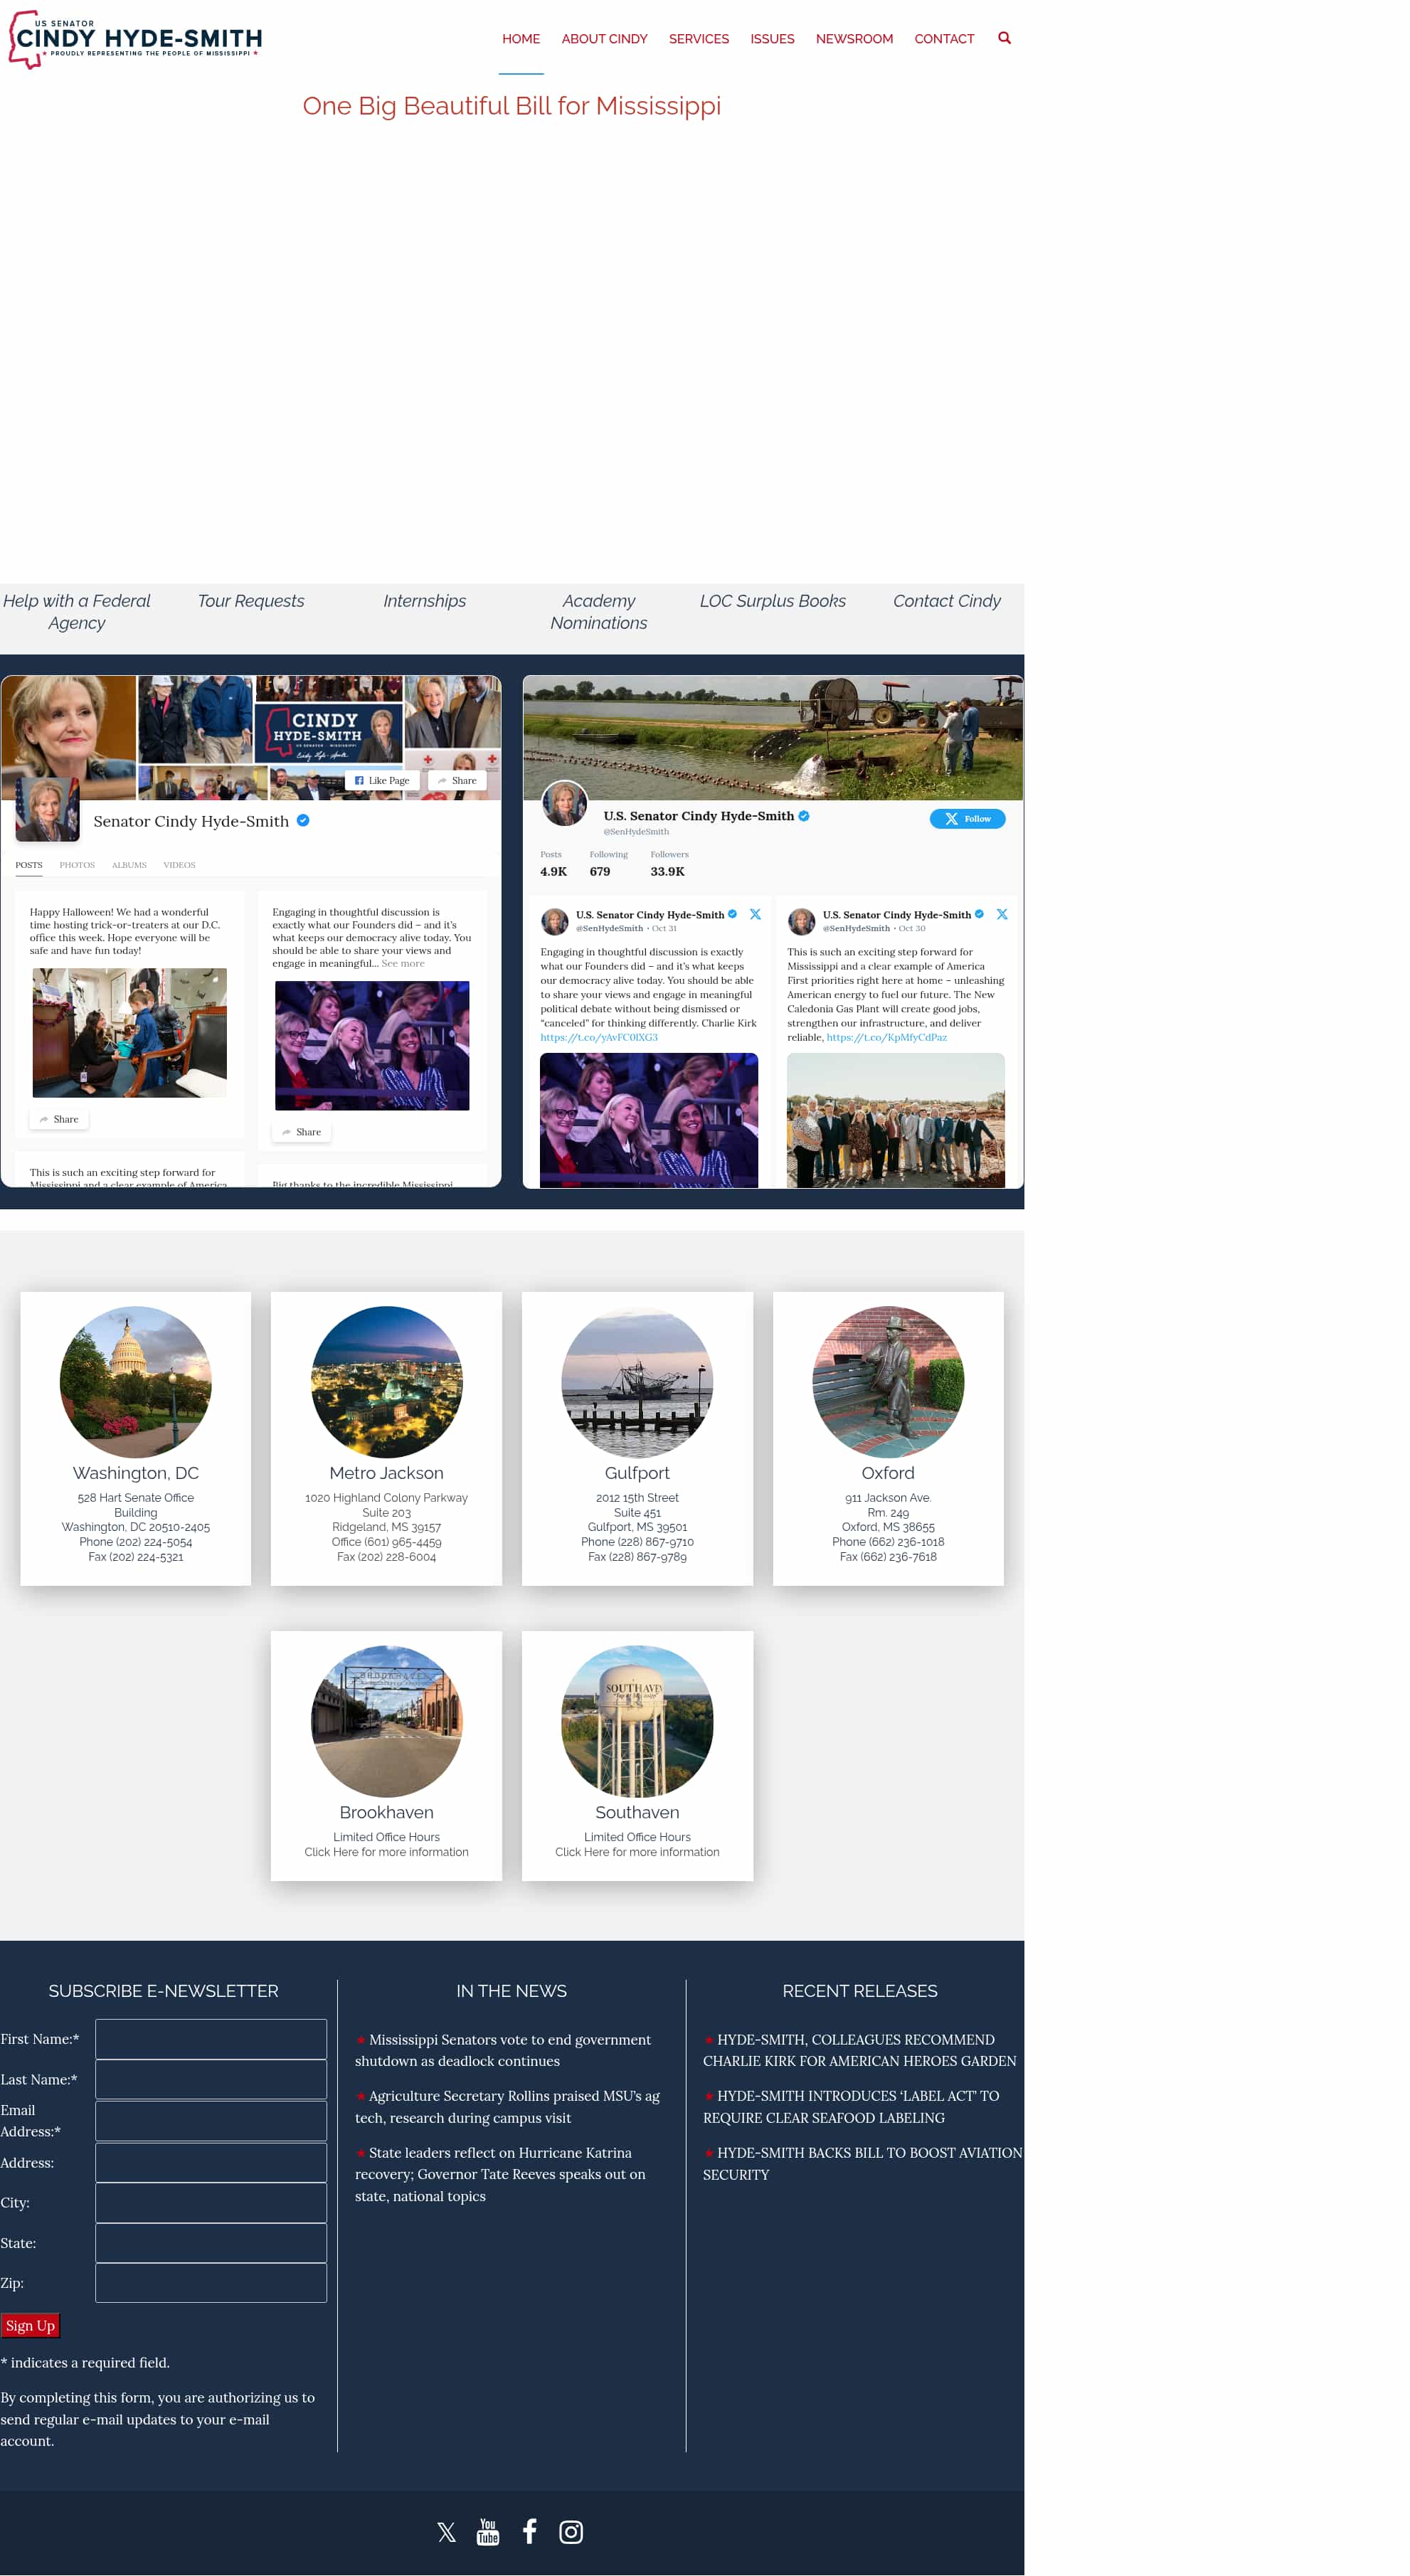Click the X icon in the footer
1410x2576 pixels.
pos(446,2531)
